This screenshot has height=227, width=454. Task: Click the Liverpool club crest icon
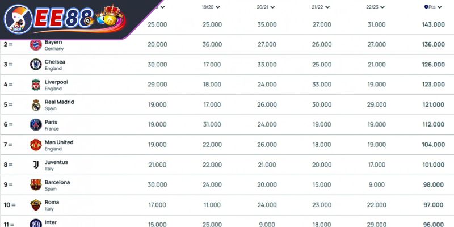36,85
